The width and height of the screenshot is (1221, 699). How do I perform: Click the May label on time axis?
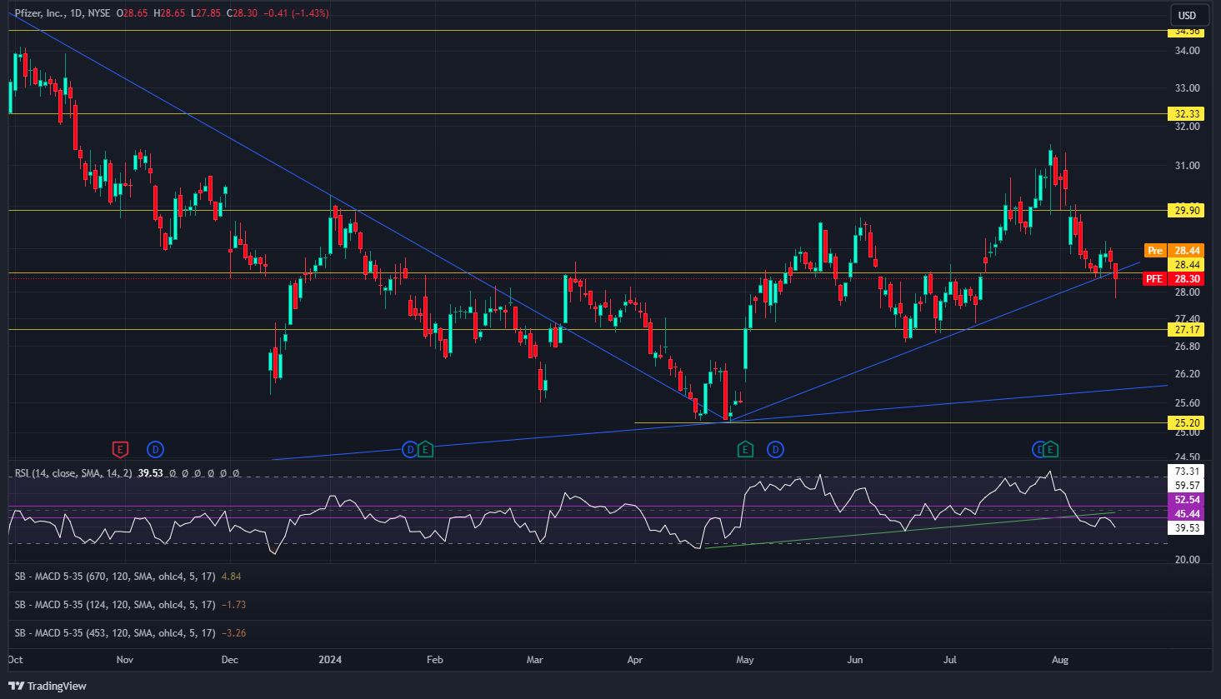point(745,660)
